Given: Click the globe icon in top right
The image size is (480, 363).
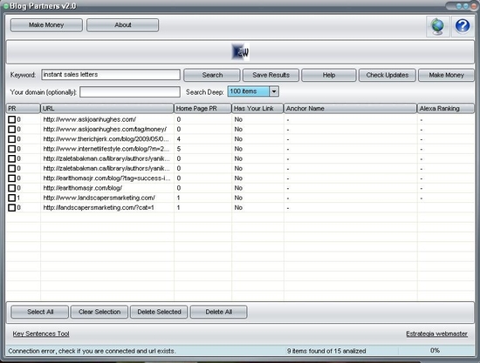Looking at the screenshot, I should pyautogui.click(x=438, y=27).
